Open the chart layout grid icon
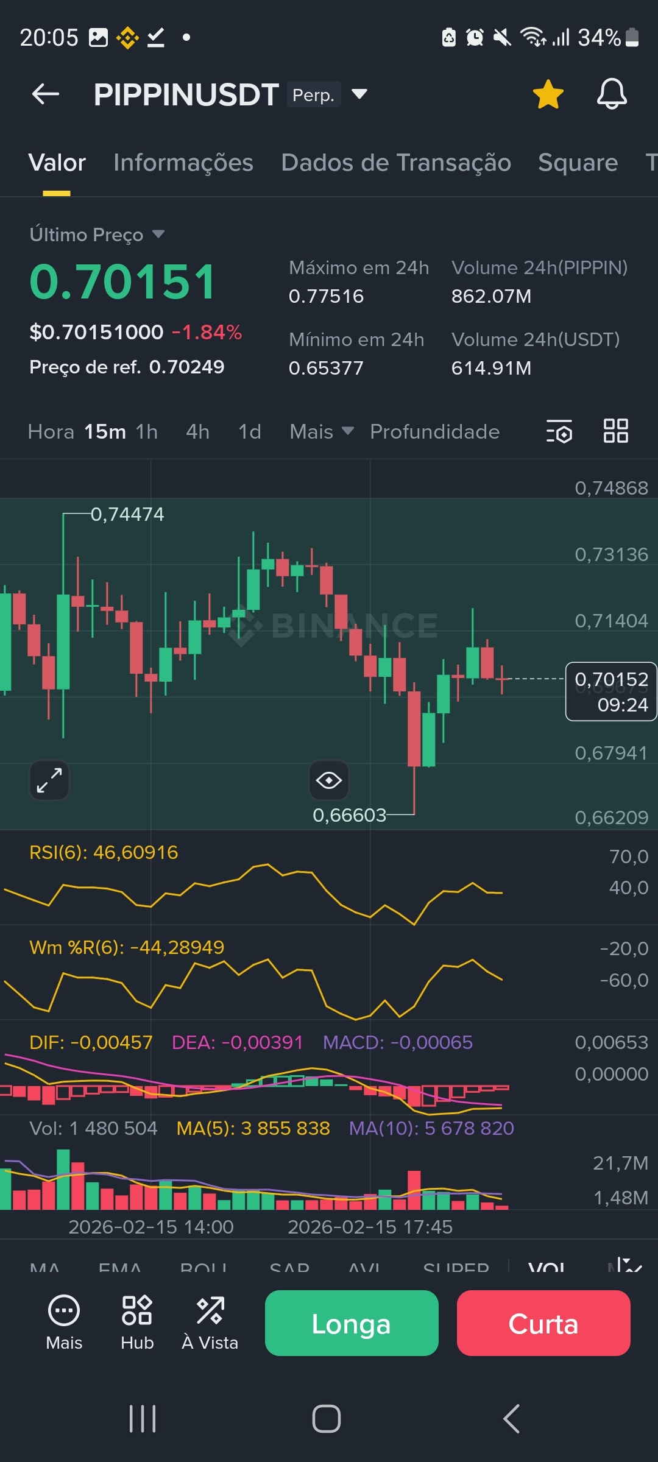The image size is (658, 1462). (616, 431)
